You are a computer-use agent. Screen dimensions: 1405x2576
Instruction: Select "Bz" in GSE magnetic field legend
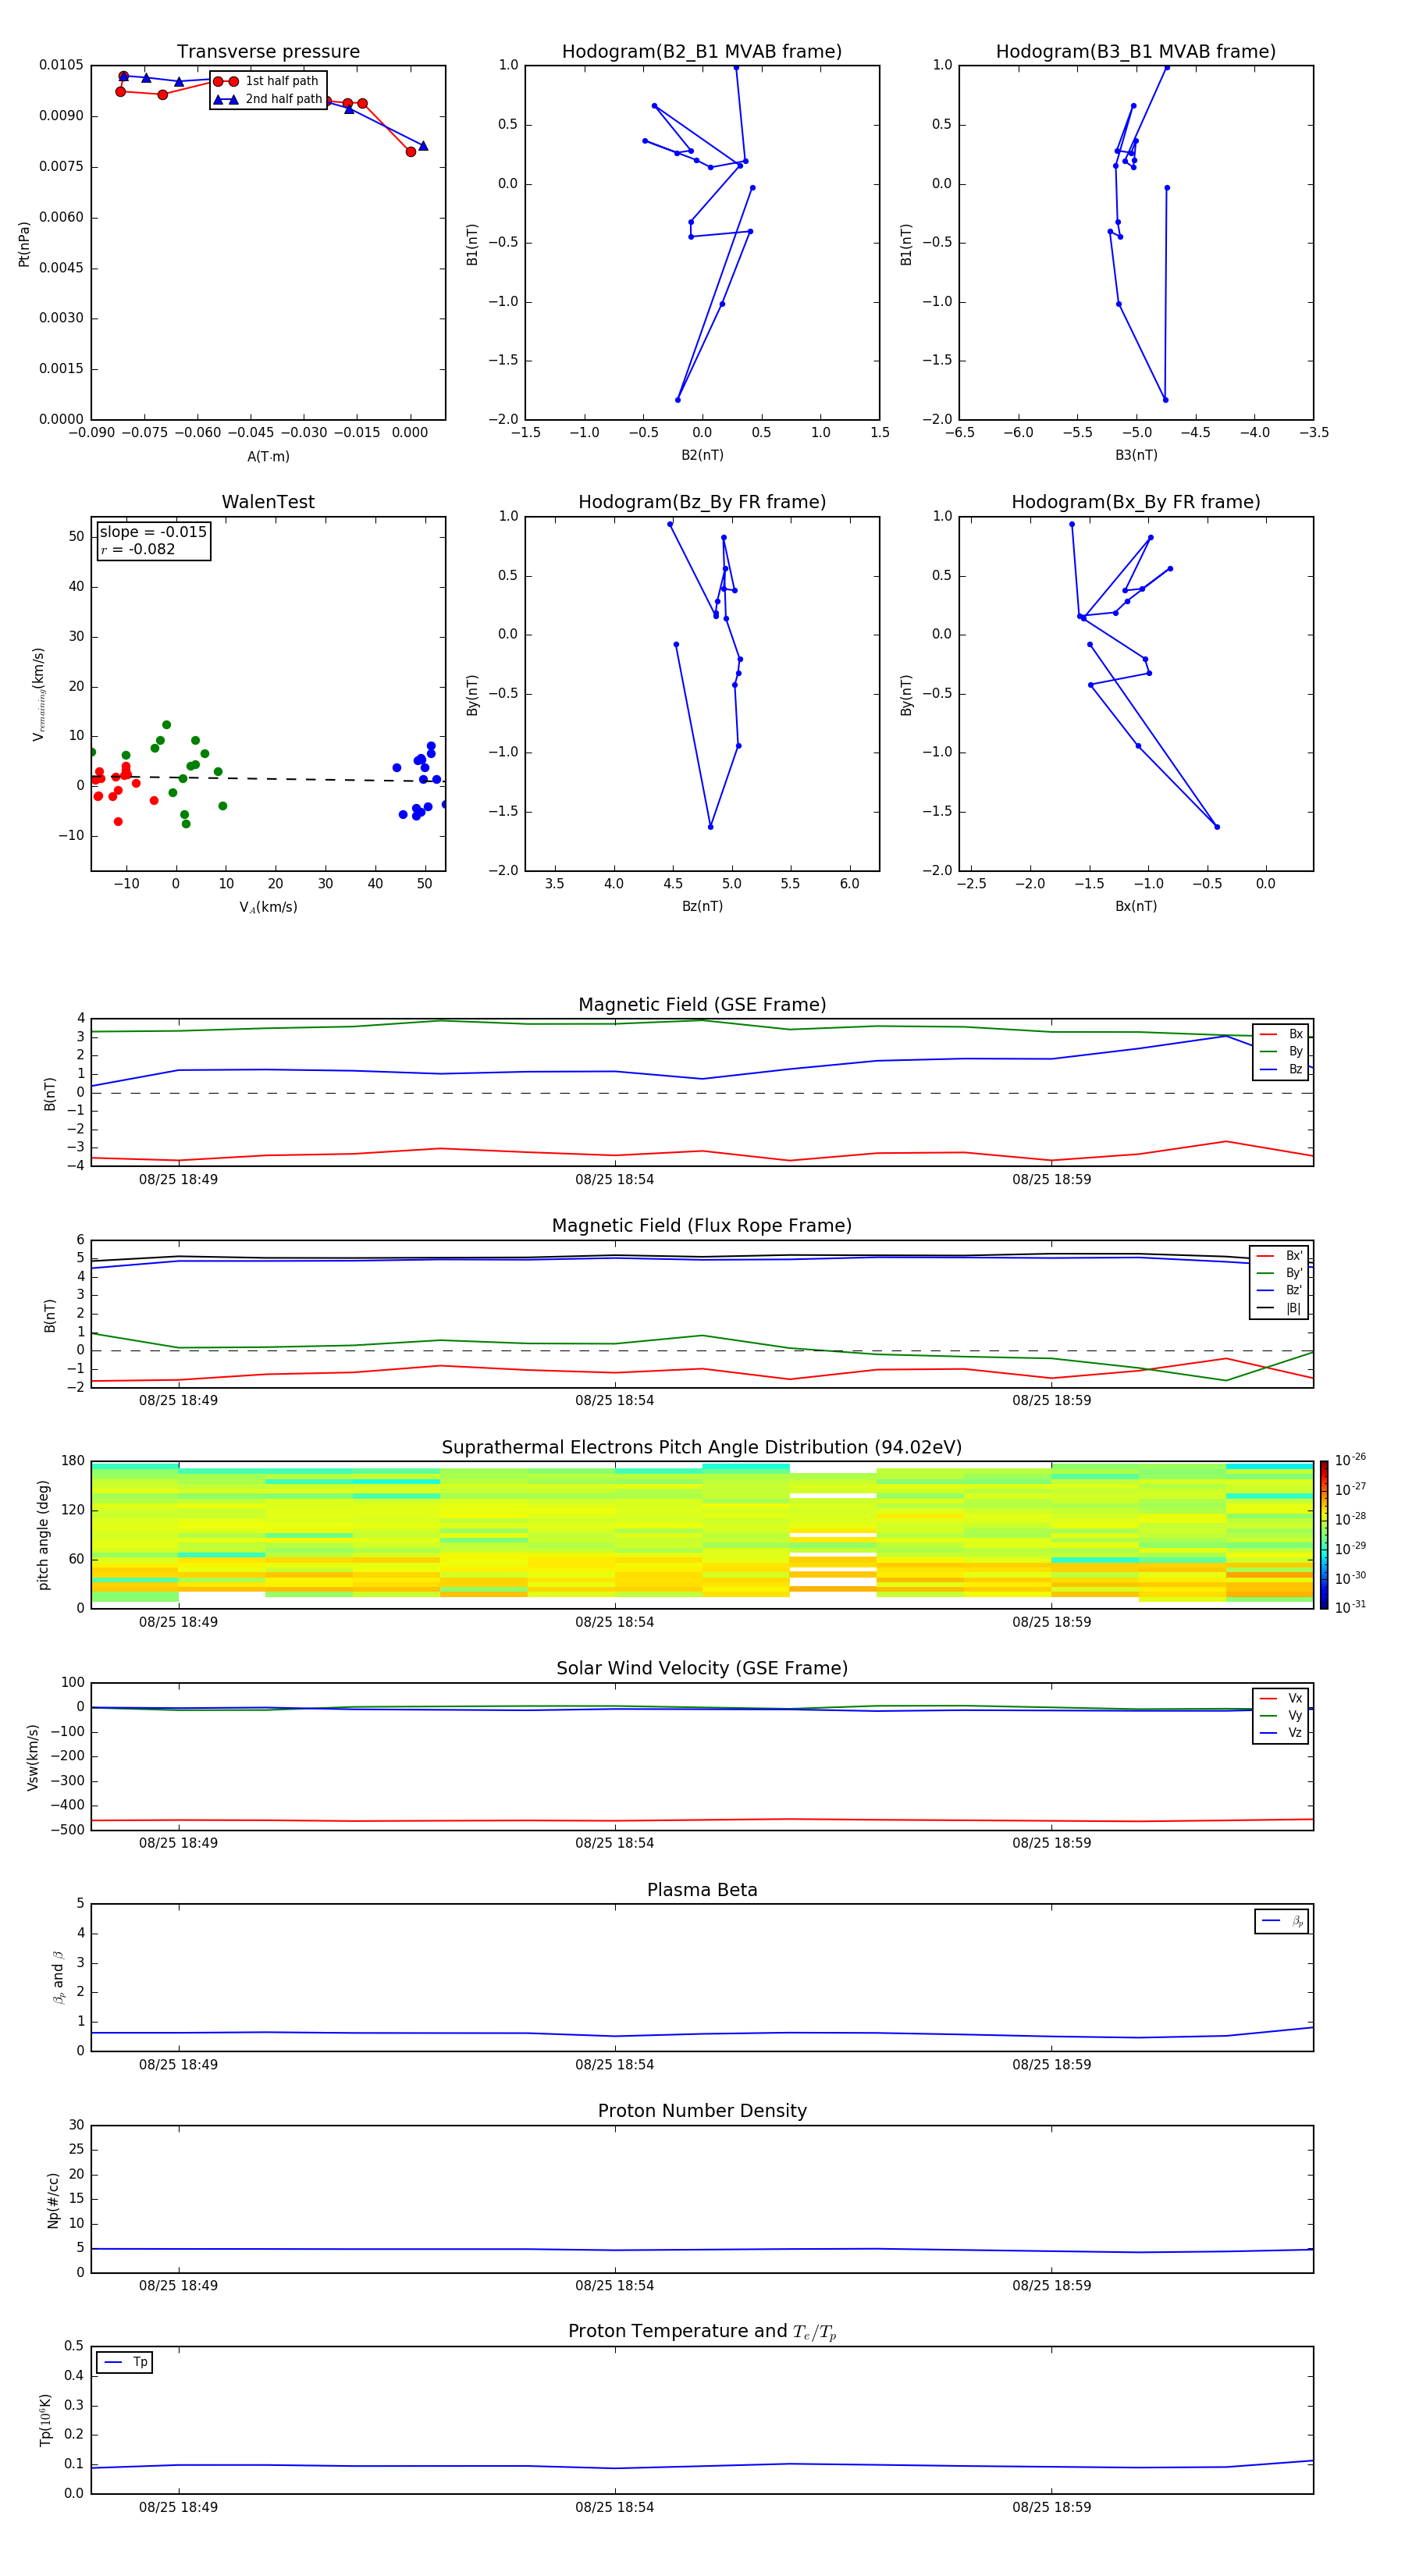tap(1282, 1069)
